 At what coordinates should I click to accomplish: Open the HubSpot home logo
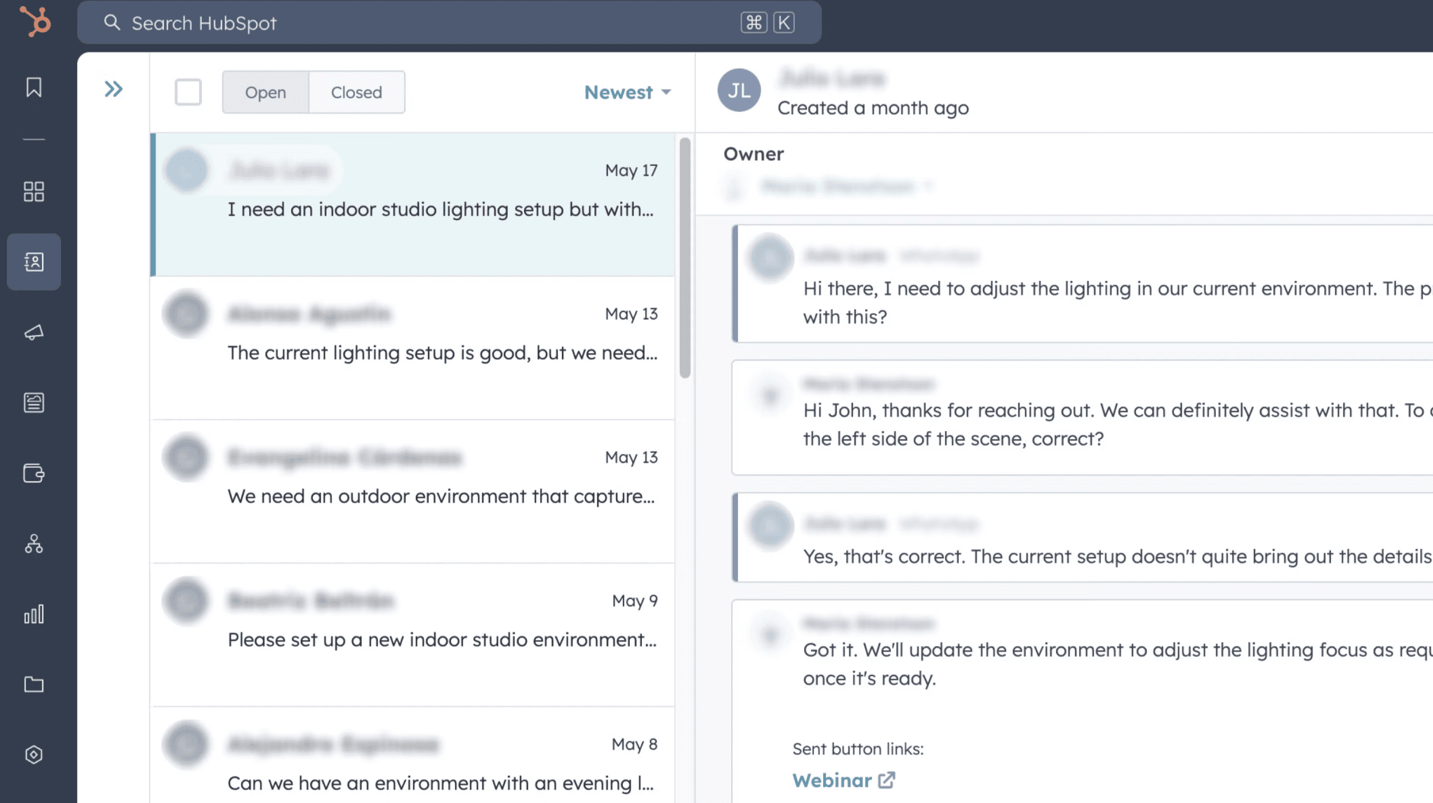pyautogui.click(x=35, y=22)
